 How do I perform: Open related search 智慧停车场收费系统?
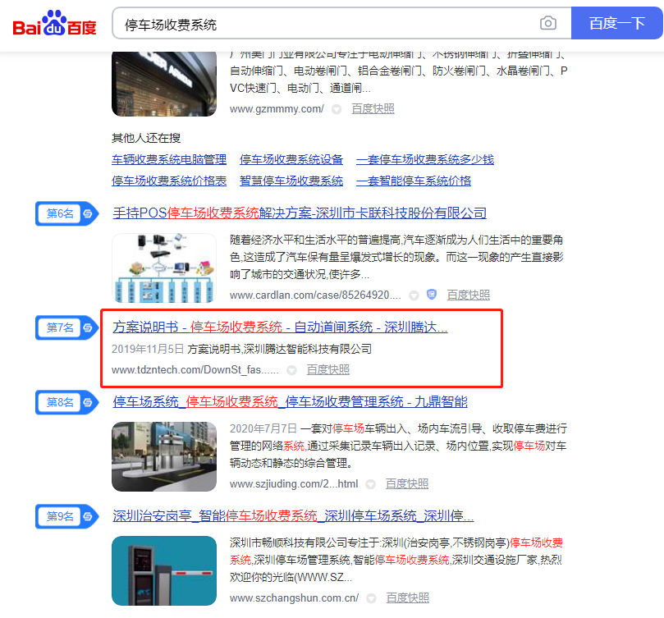[x=291, y=181]
